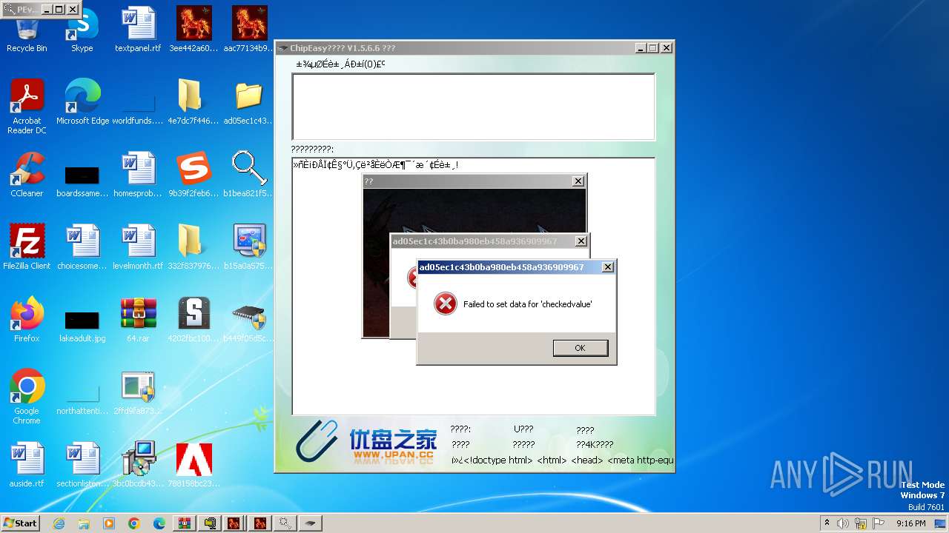Click the red error icon in the front dialog
Screen dimensions: 949x533
pos(445,304)
